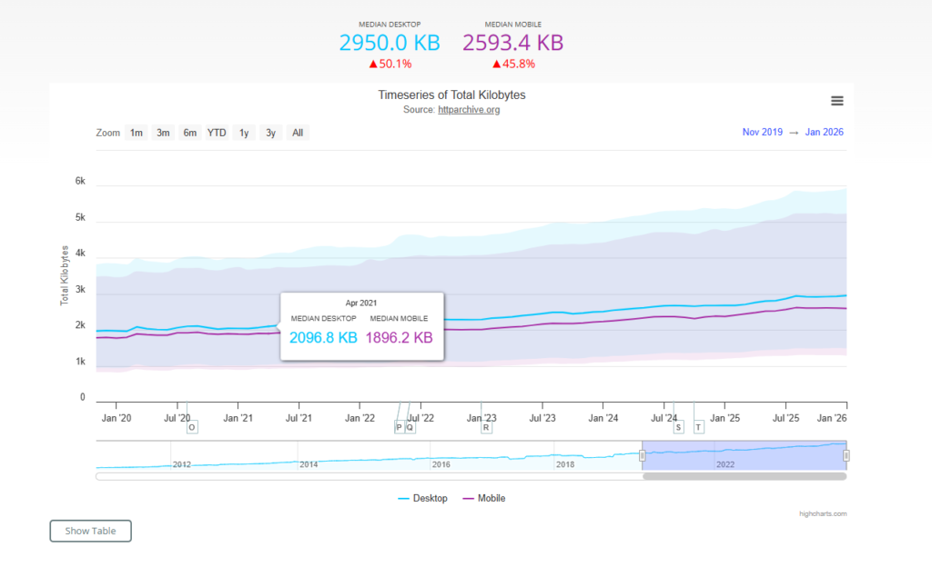The width and height of the screenshot is (932, 567).
Task: Click the T flag annotation marker
Action: click(x=698, y=427)
